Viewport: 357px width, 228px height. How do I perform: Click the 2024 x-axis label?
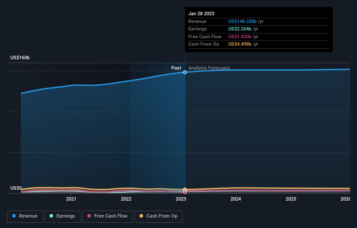(x=236, y=199)
